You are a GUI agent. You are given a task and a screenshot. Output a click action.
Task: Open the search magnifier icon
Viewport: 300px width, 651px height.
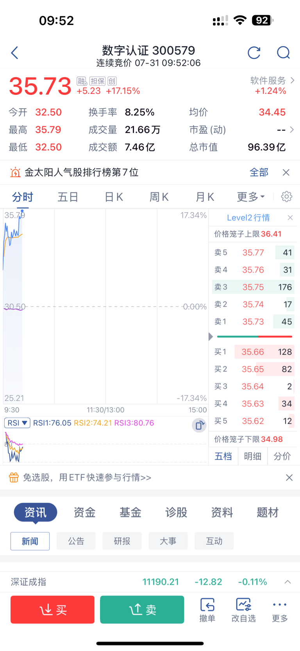click(283, 52)
